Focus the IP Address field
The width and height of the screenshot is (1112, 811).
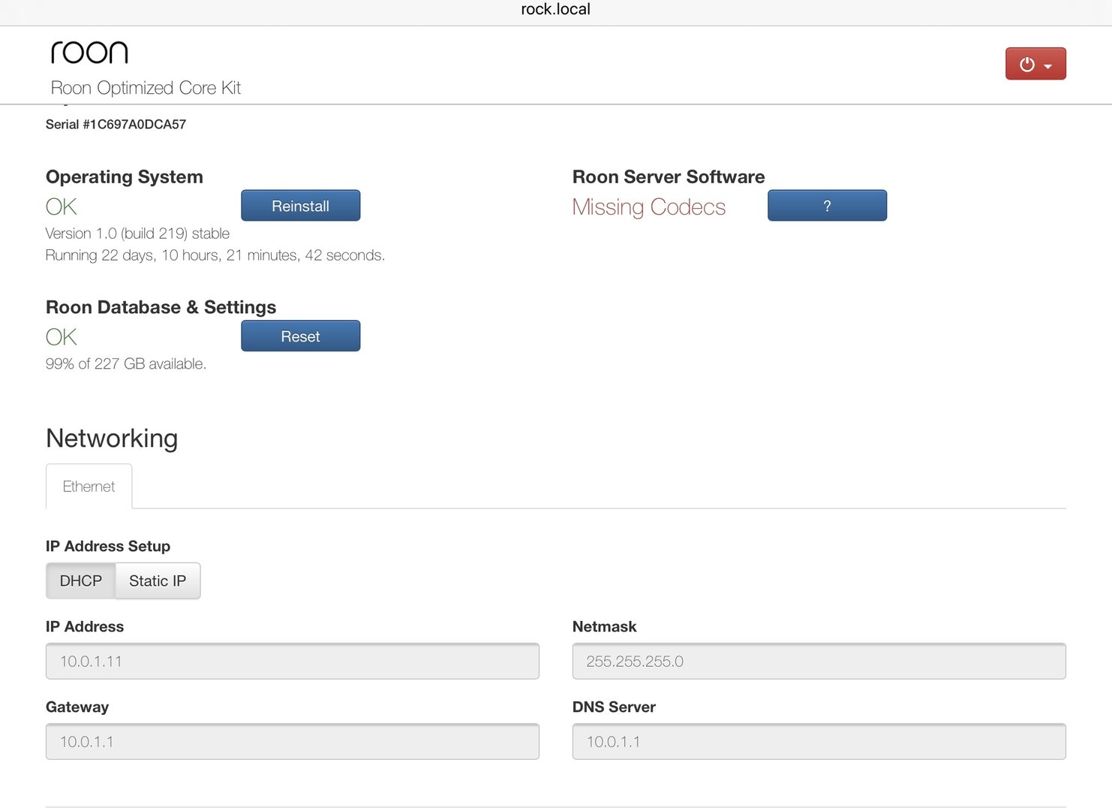(x=293, y=662)
